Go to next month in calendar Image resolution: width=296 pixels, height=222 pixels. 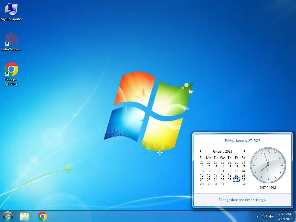245,151
